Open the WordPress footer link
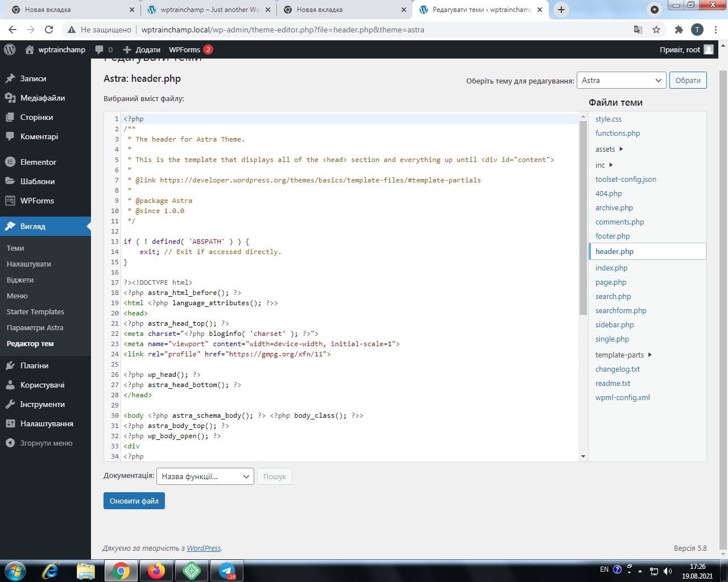The width and height of the screenshot is (728, 582). [204, 548]
